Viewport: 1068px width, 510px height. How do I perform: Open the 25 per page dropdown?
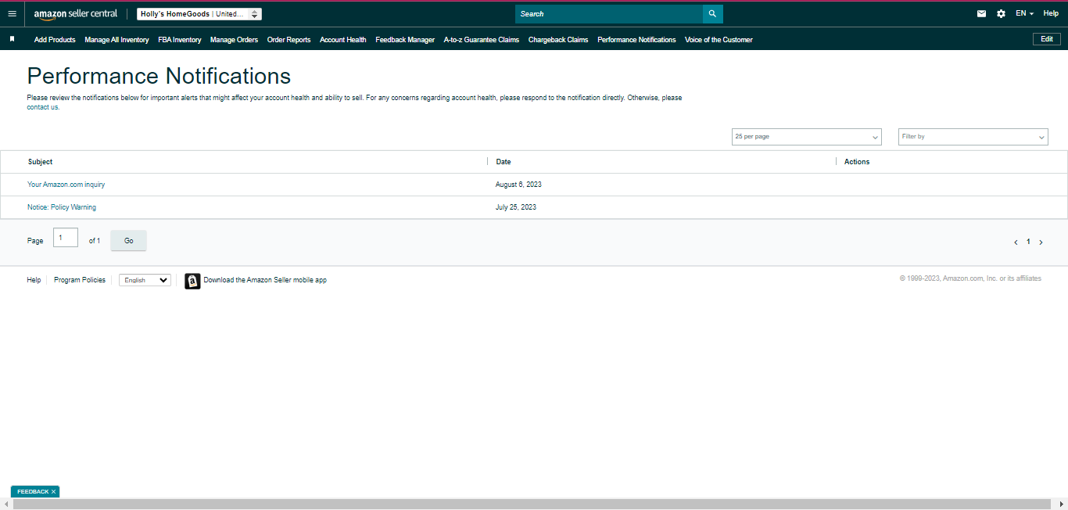pos(806,137)
